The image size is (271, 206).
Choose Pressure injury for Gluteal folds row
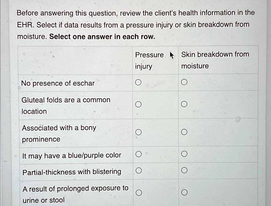coord(138,104)
